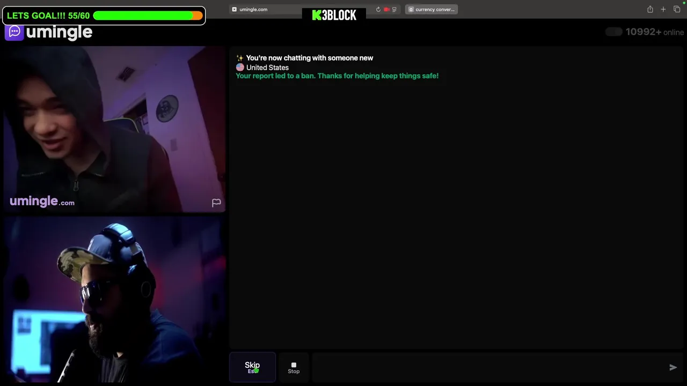Screen dimensions: 687x386
Task: Report the stranger using the flag icon
Action: coord(216,203)
